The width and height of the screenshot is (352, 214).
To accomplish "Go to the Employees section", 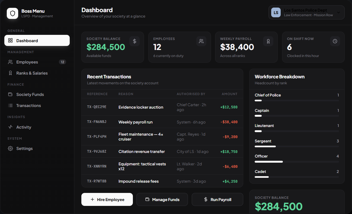I will click(x=37, y=62).
